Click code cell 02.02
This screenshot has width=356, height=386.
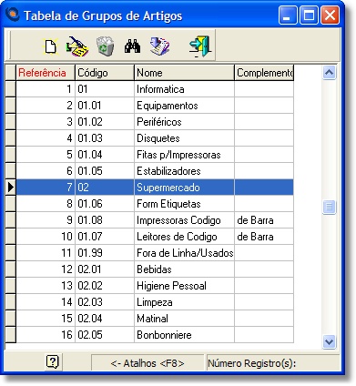click(x=105, y=286)
